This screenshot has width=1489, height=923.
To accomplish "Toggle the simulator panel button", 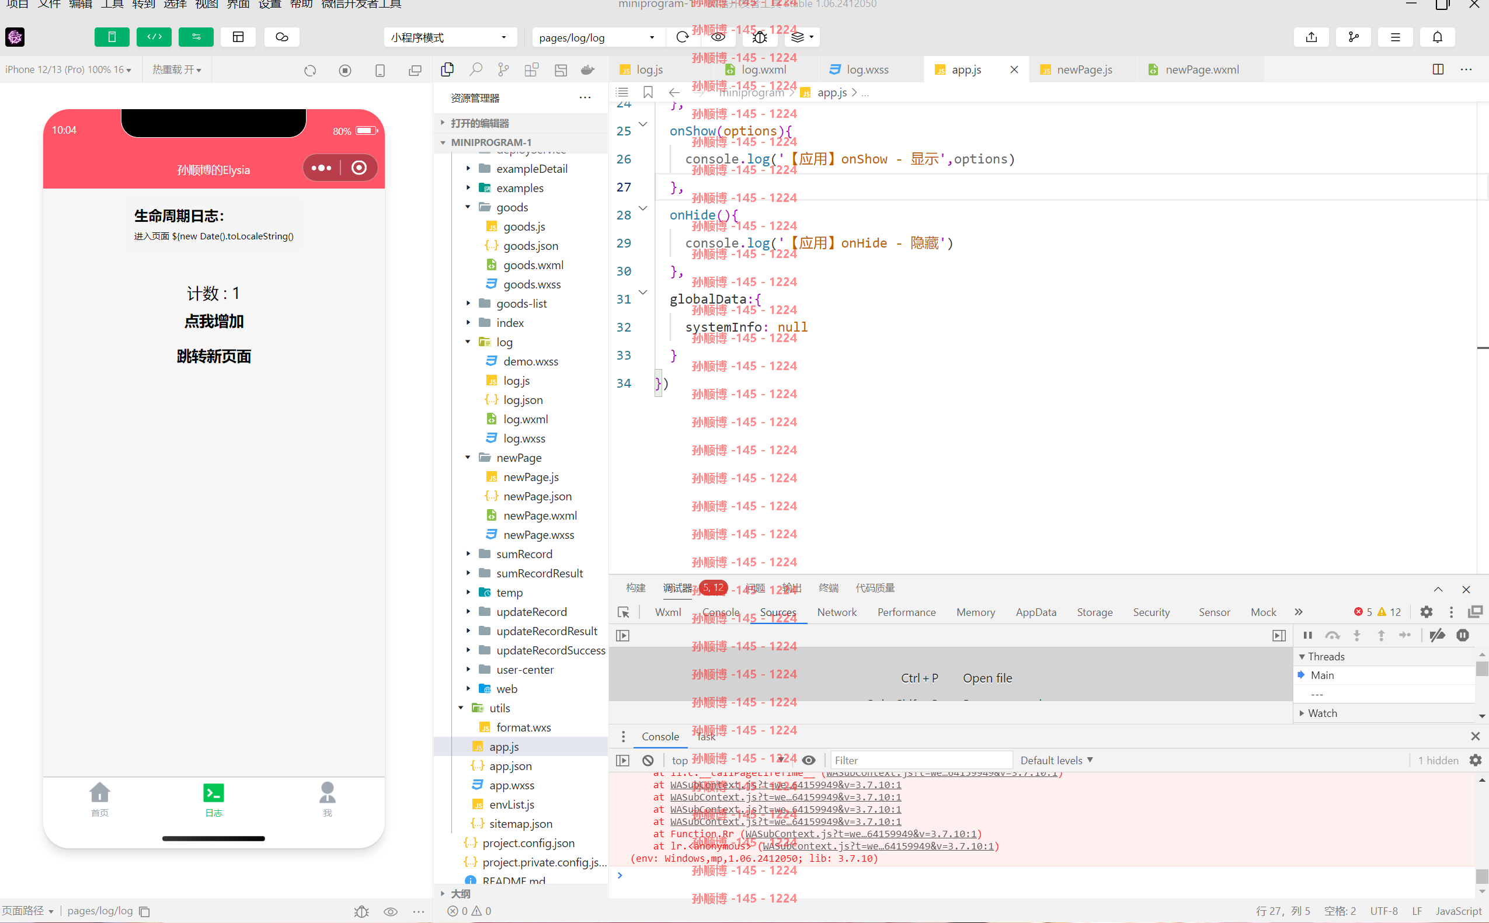I will [112, 37].
